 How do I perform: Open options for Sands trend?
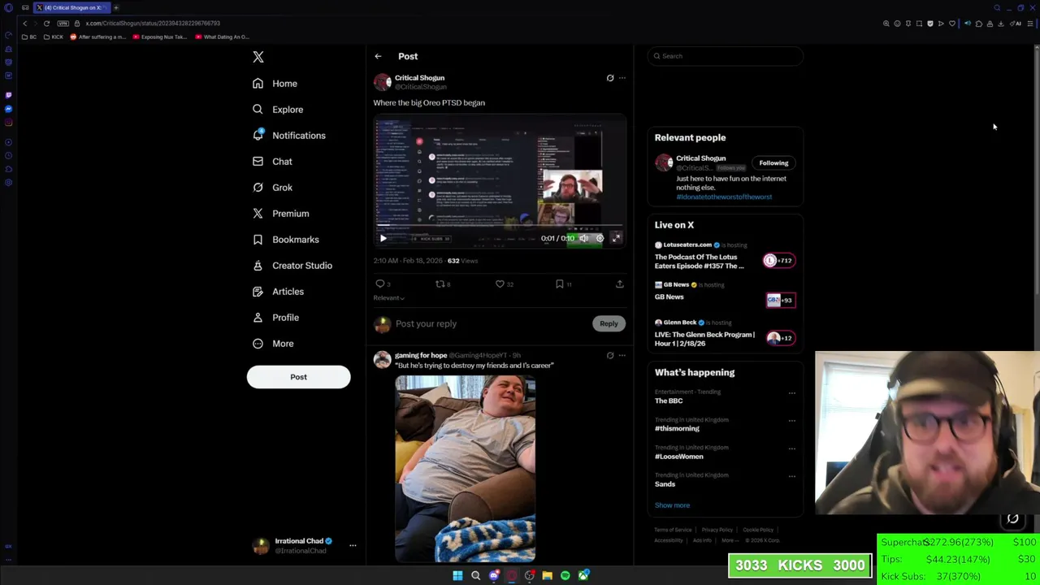tap(792, 476)
